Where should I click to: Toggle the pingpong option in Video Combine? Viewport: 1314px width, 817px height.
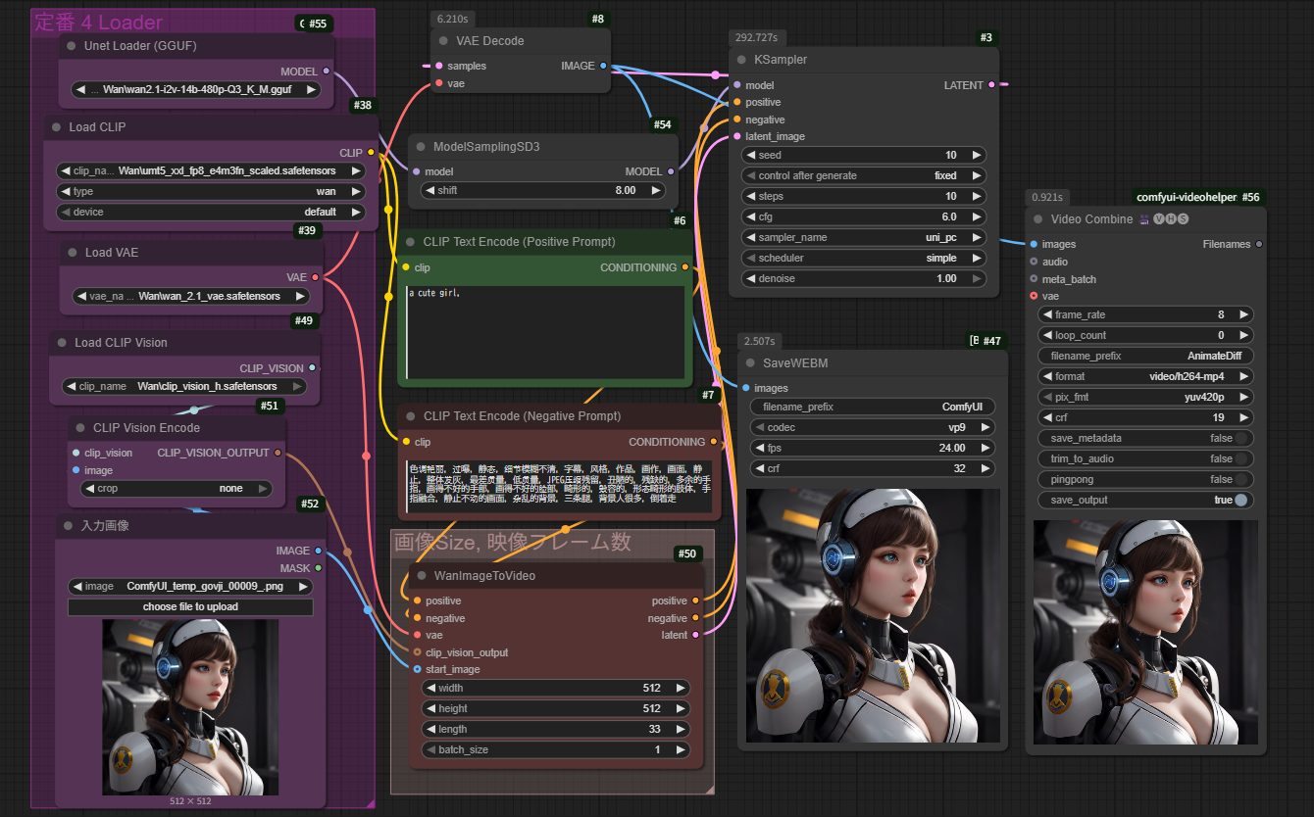(x=1241, y=480)
